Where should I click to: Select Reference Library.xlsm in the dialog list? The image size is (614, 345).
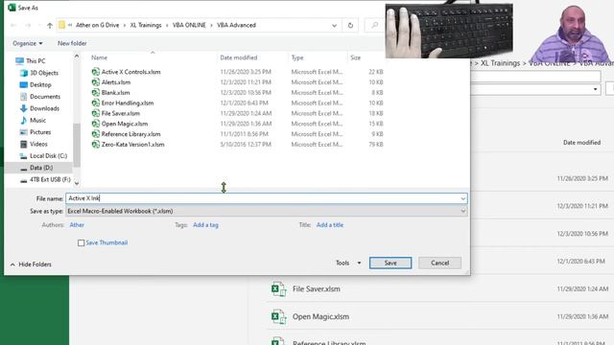pyautogui.click(x=130, y=134)
